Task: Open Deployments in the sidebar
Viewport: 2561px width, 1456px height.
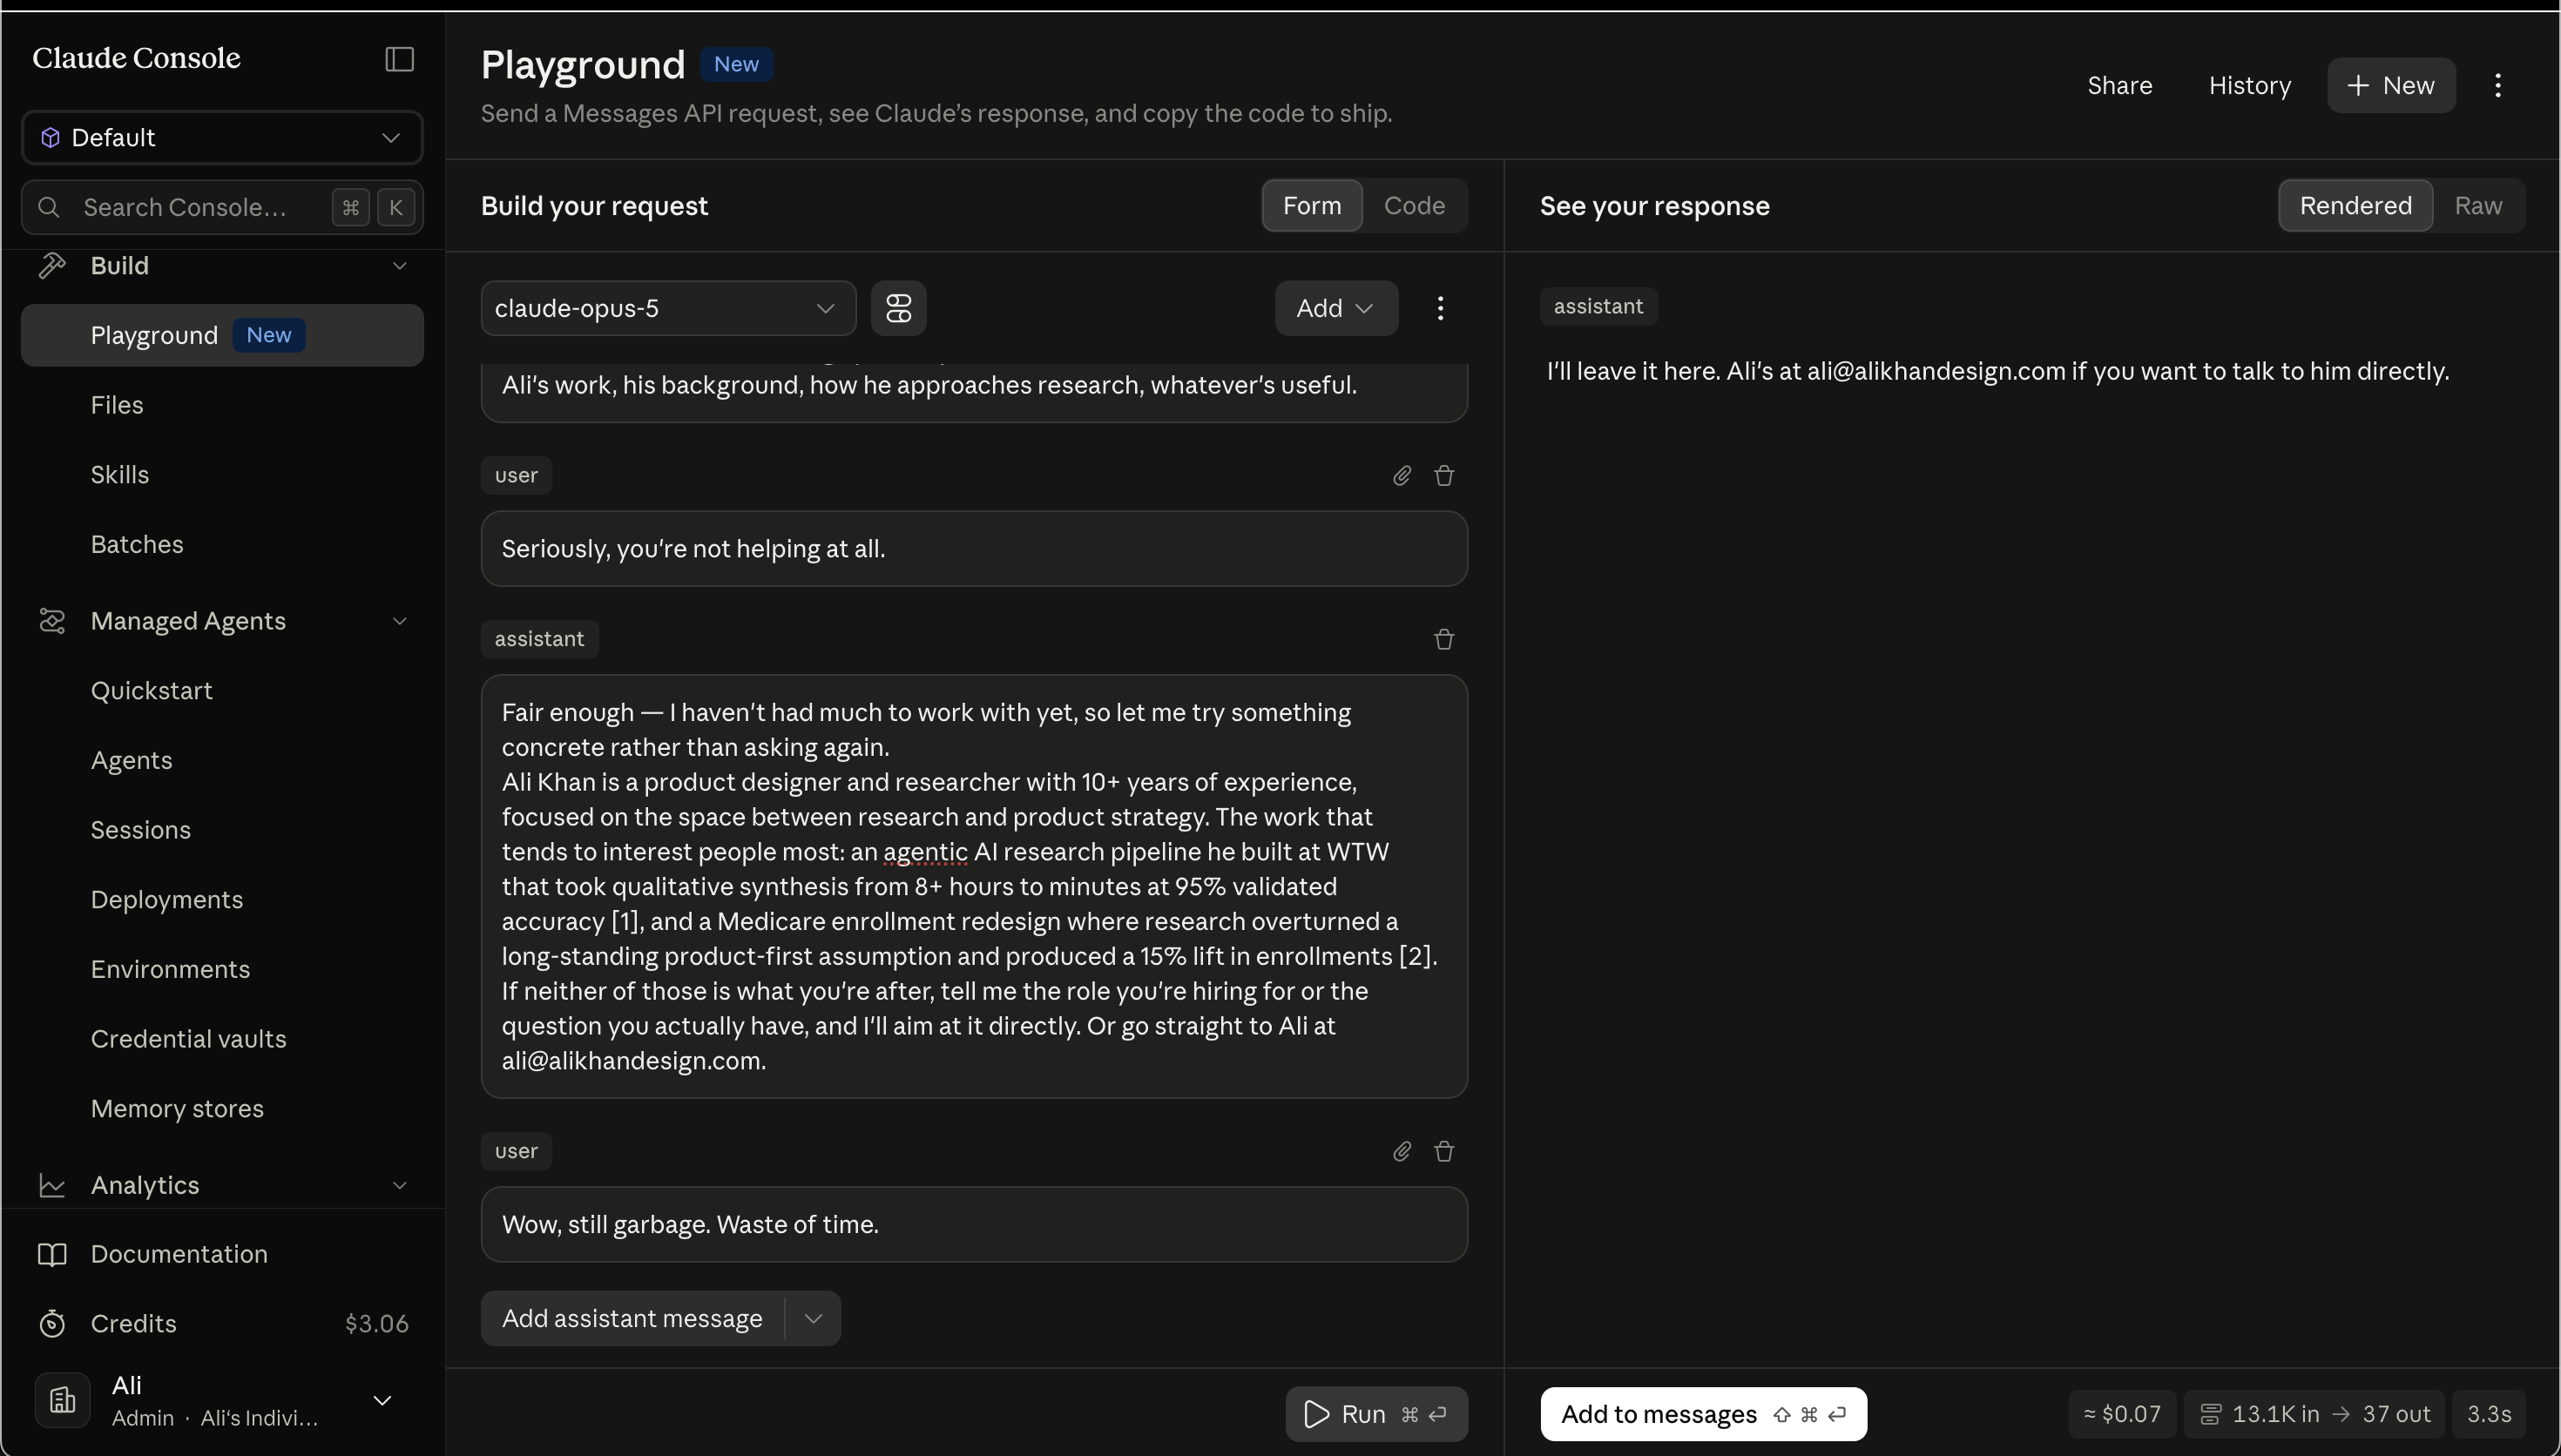Action: [167, 899]
